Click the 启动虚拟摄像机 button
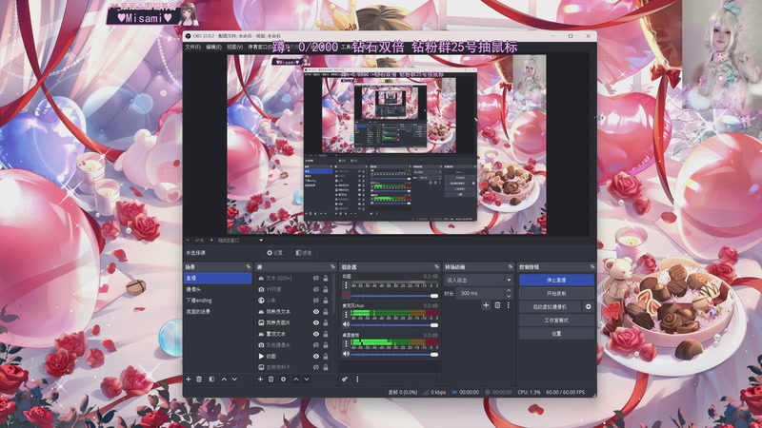This screenshot has width=762, height=428. [550, 306]
